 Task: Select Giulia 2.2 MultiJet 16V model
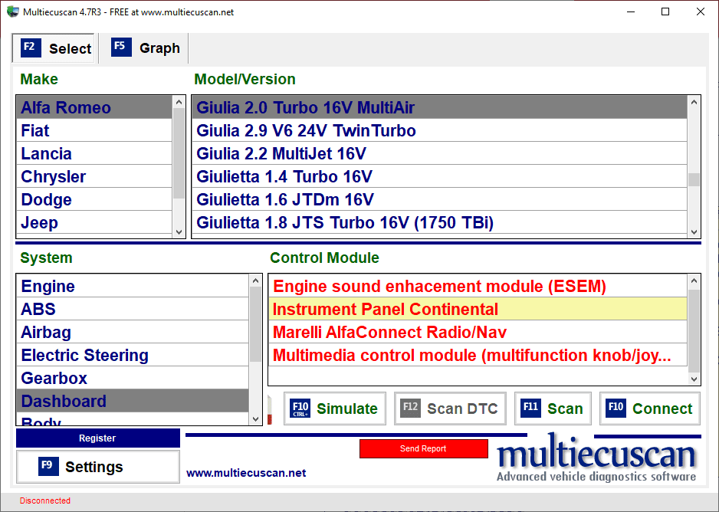pos(439,153)
